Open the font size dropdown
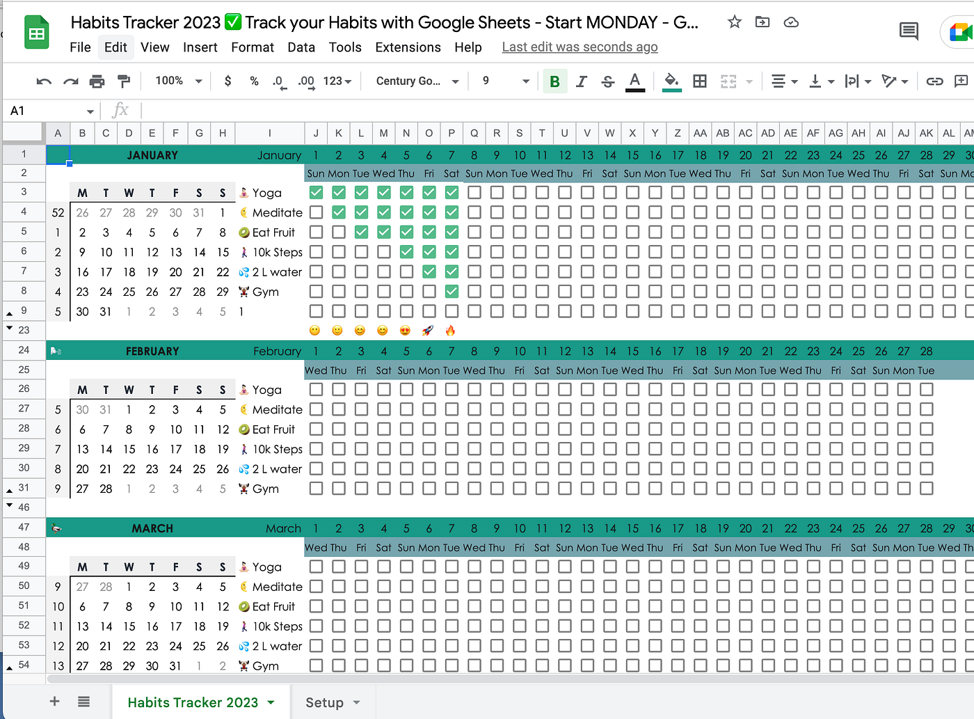974x719 pixels. [502, 81]
